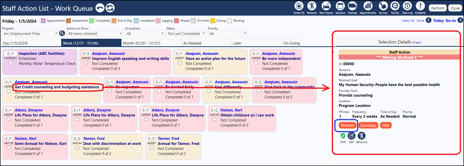This screenshot has width=464, height=166.
Task: Click the Close button in top toolbar
Action: click(x=455, y=8)
